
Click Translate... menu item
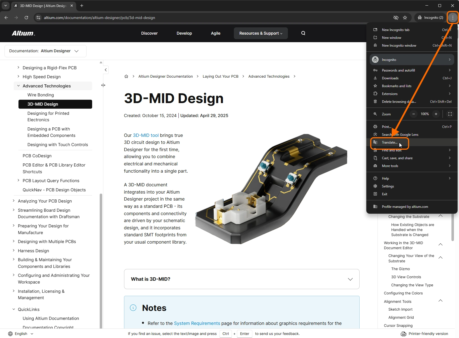[x=412, y=142]
